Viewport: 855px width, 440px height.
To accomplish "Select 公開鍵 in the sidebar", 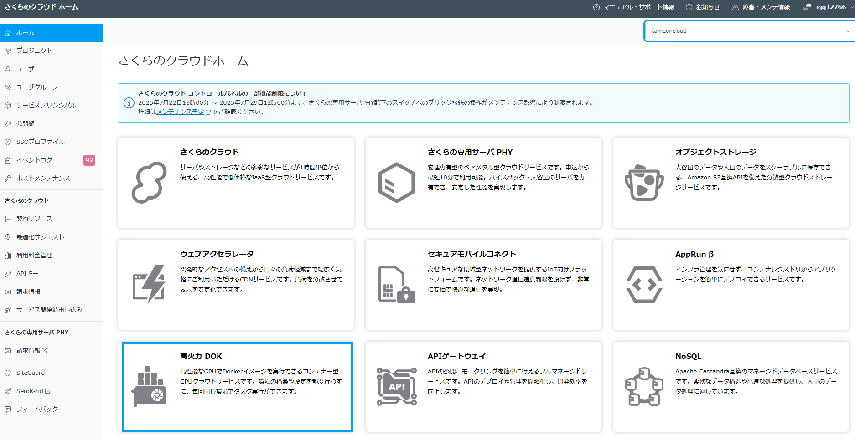I will pyautogui.click(x=51, y=124).
